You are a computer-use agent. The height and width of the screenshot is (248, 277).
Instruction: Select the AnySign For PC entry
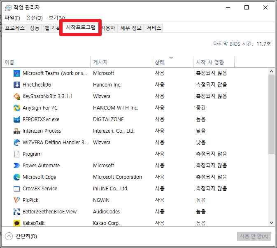[x=40, y=108]
